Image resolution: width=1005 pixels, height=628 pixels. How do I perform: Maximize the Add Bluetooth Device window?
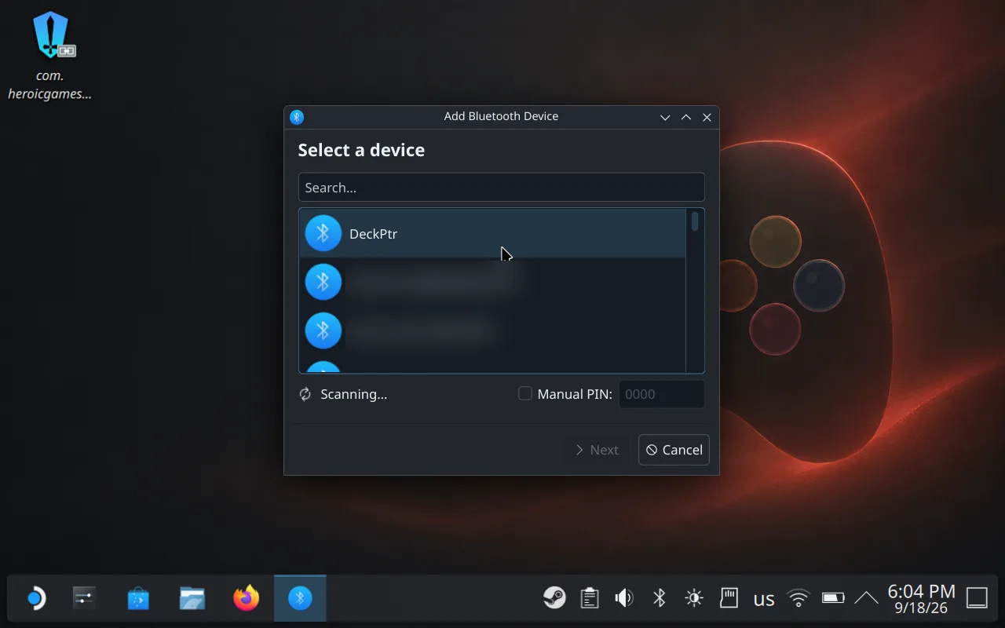point(686,117)
